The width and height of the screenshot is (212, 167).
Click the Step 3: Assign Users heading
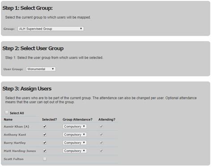(x=27, y=88)
